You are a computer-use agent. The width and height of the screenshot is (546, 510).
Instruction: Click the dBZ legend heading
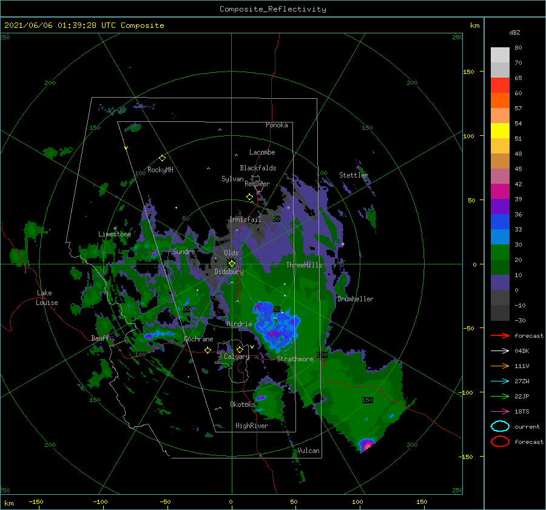(x=514, y=32)
